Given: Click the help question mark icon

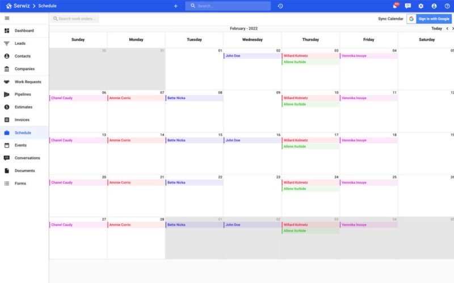Looking at the screenshot, I should (447, 6).
